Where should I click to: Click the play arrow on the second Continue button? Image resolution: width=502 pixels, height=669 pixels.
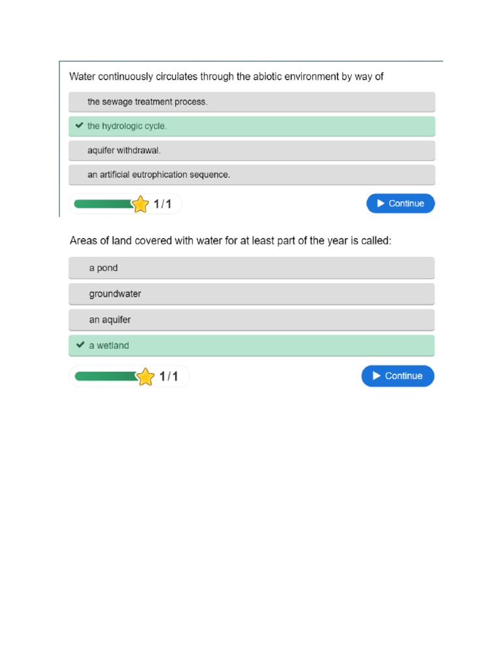tap(376, 376)
